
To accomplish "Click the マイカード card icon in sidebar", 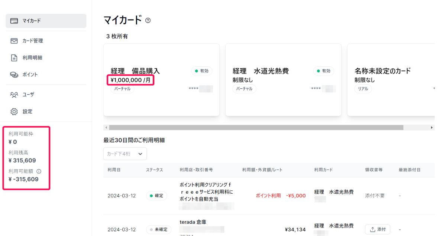I will (14, 21).
